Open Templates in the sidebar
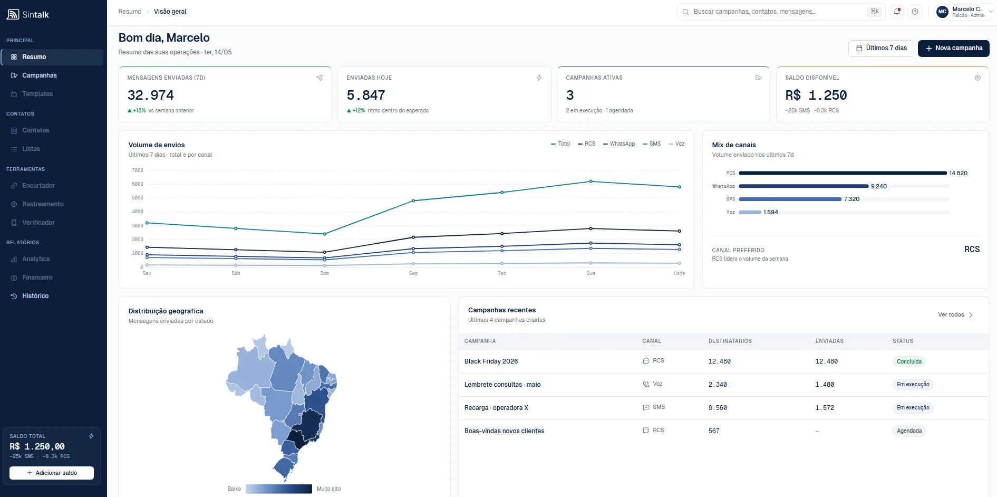This screenshot has width=997, height=497. pyautogui.click(x=52, y=94)
